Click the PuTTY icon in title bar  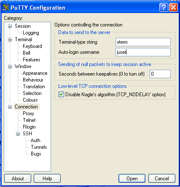[x=6, y=8]
